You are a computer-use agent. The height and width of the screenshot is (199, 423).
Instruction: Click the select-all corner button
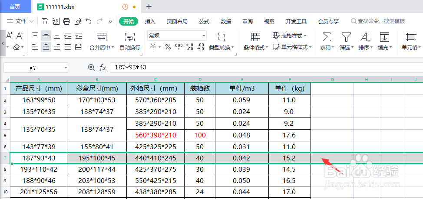[5, 80]
